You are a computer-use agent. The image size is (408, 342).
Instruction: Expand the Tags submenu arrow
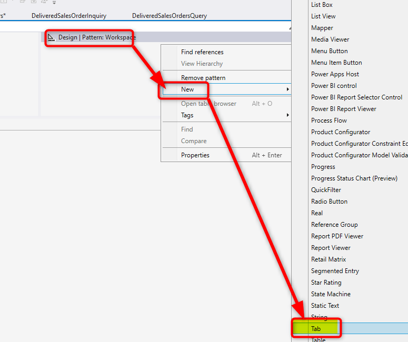coord(287,115)
